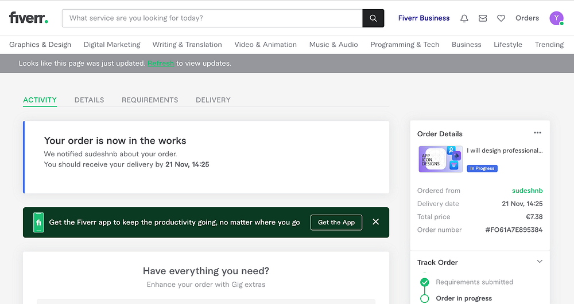
Task: Click the search magnifier button
Action: 373,18
